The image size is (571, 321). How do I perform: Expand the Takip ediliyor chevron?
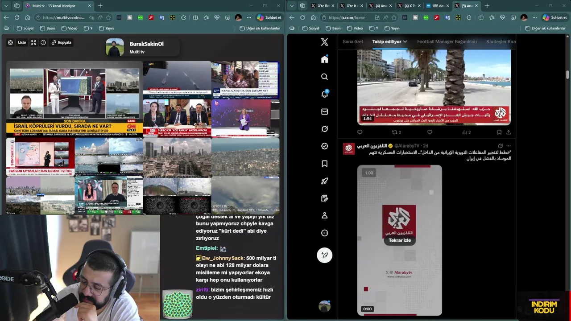point(405,41)
